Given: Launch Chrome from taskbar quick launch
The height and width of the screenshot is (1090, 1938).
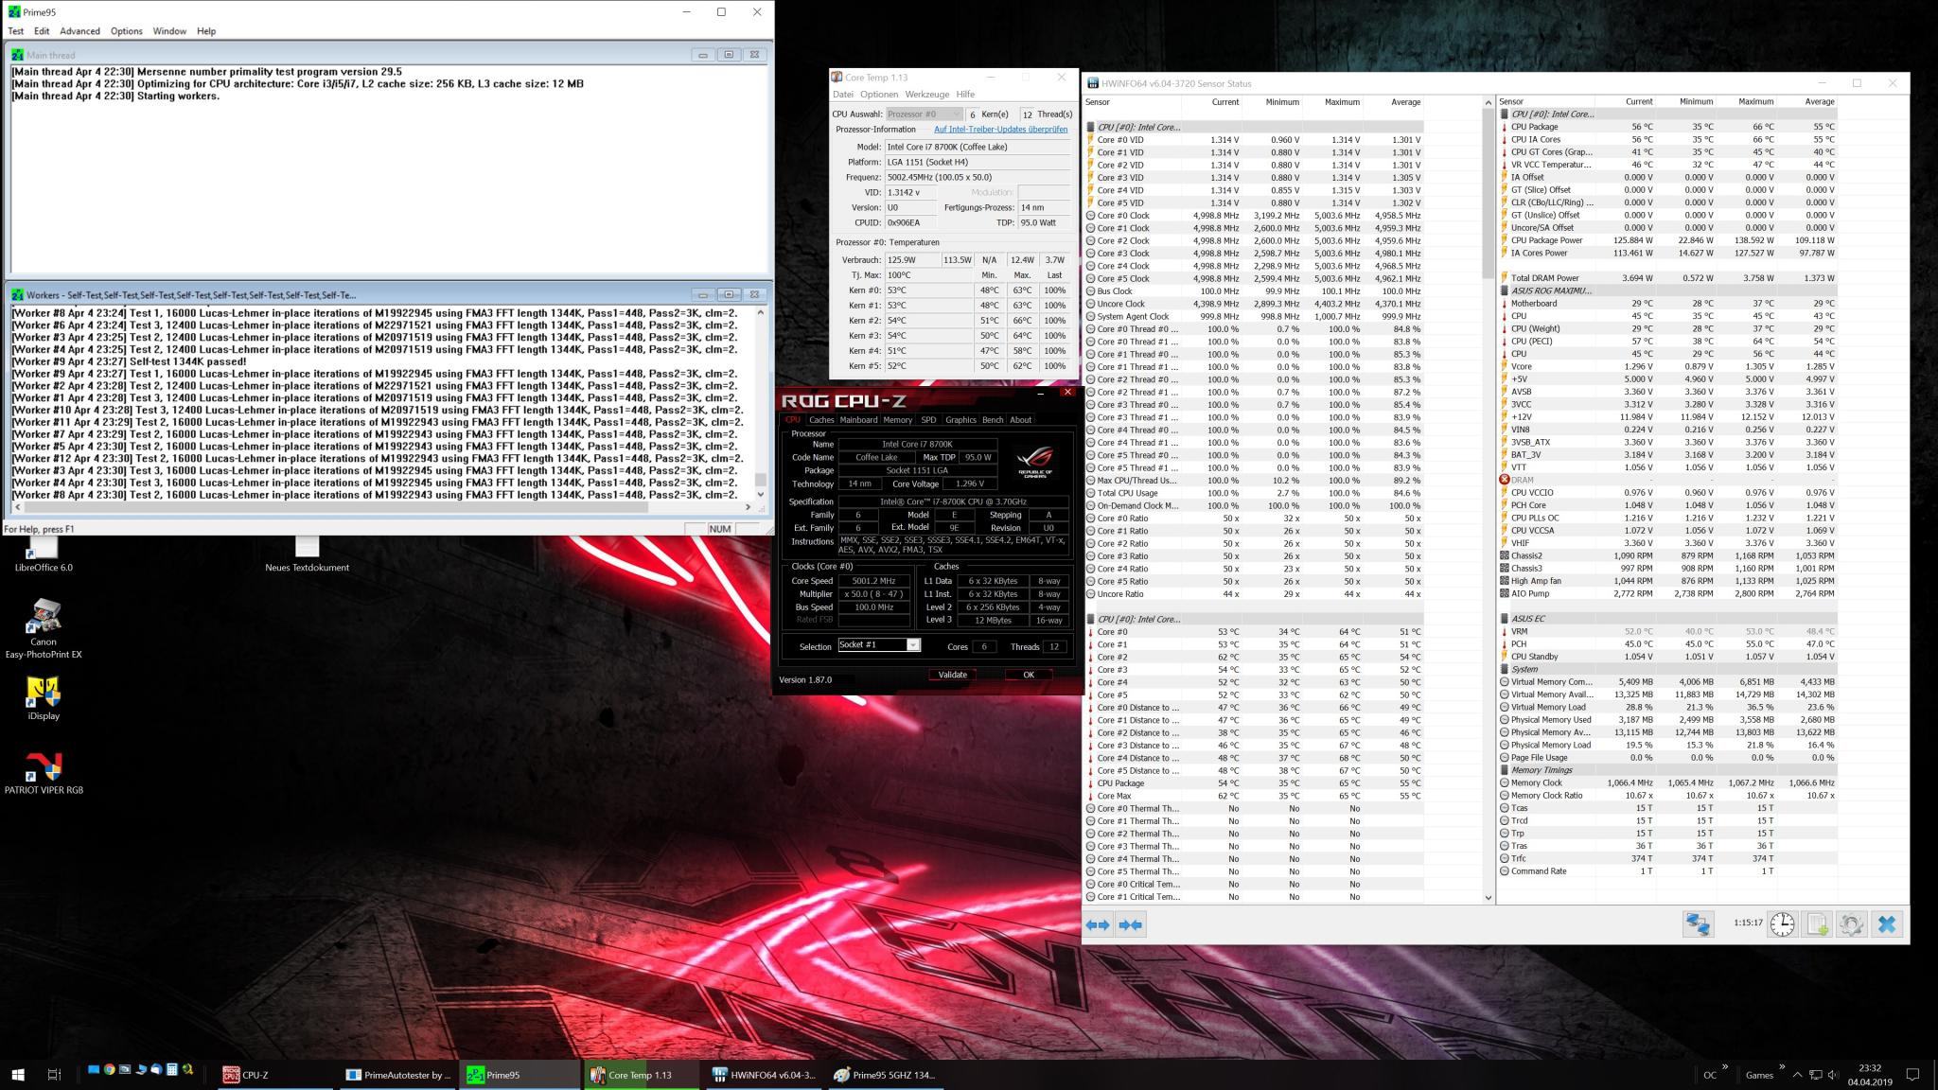Looking at the screenshot, I should (109, 1070).
